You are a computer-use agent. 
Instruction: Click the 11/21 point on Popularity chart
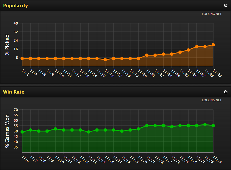pos(147,55)
